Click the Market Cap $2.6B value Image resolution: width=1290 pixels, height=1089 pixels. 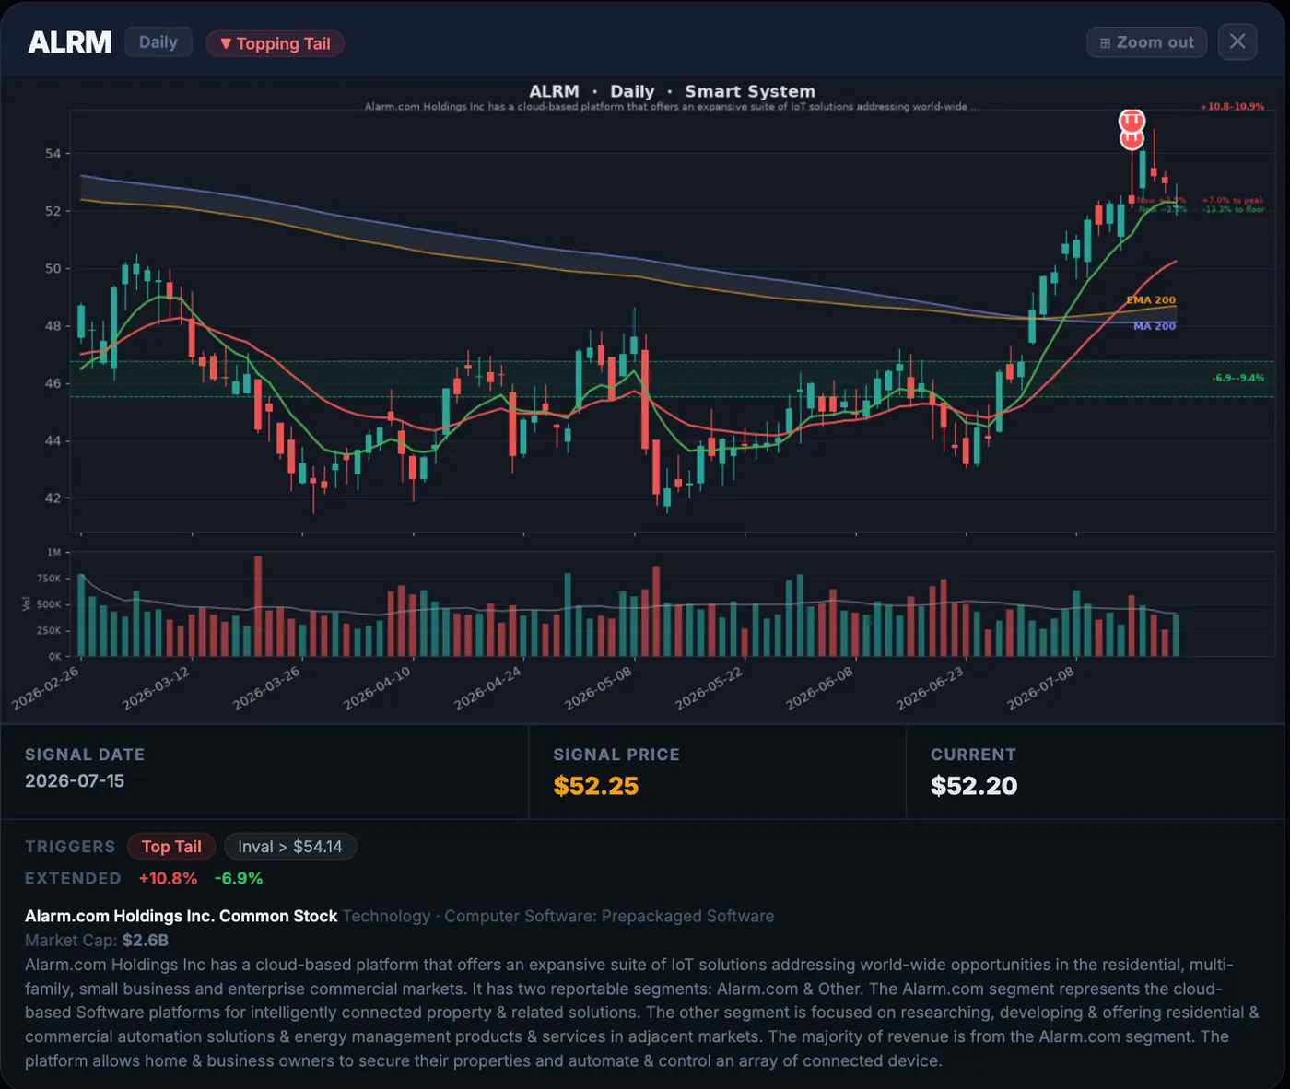pyautogui.click(x=146, y=941)
